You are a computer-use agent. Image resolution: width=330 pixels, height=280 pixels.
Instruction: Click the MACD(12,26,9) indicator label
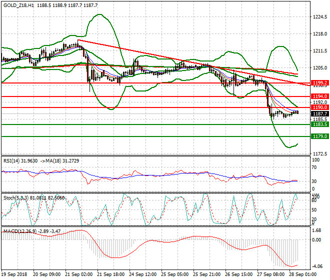(19, 231)
